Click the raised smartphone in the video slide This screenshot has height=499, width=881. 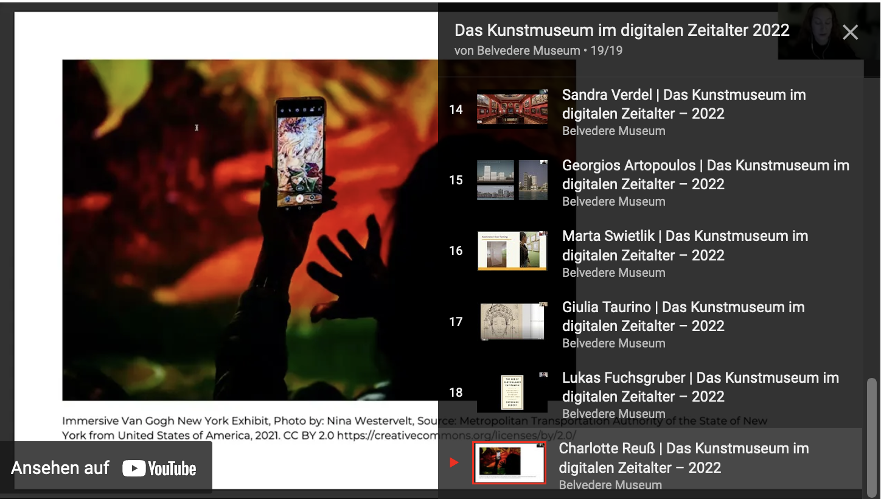click(300, 152)
